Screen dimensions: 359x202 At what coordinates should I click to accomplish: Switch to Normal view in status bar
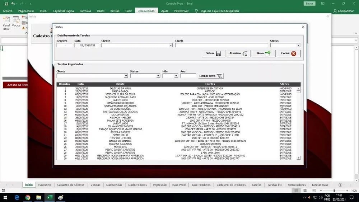(296, 190)
